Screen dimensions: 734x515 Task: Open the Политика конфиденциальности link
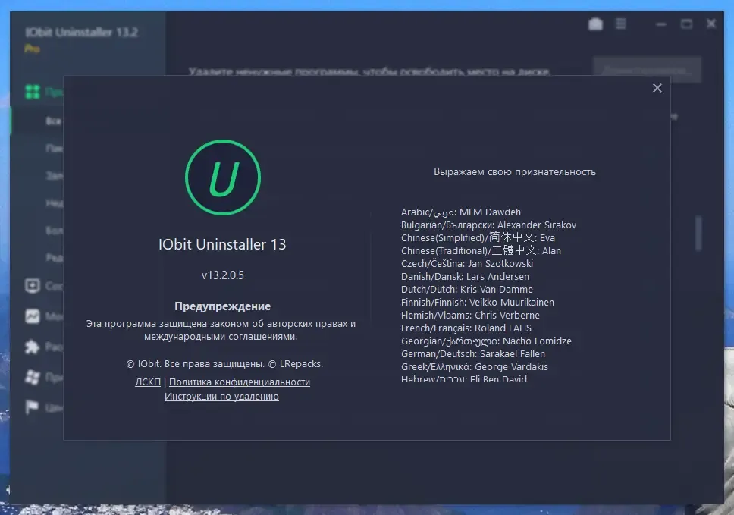click(x=239, y=382)
